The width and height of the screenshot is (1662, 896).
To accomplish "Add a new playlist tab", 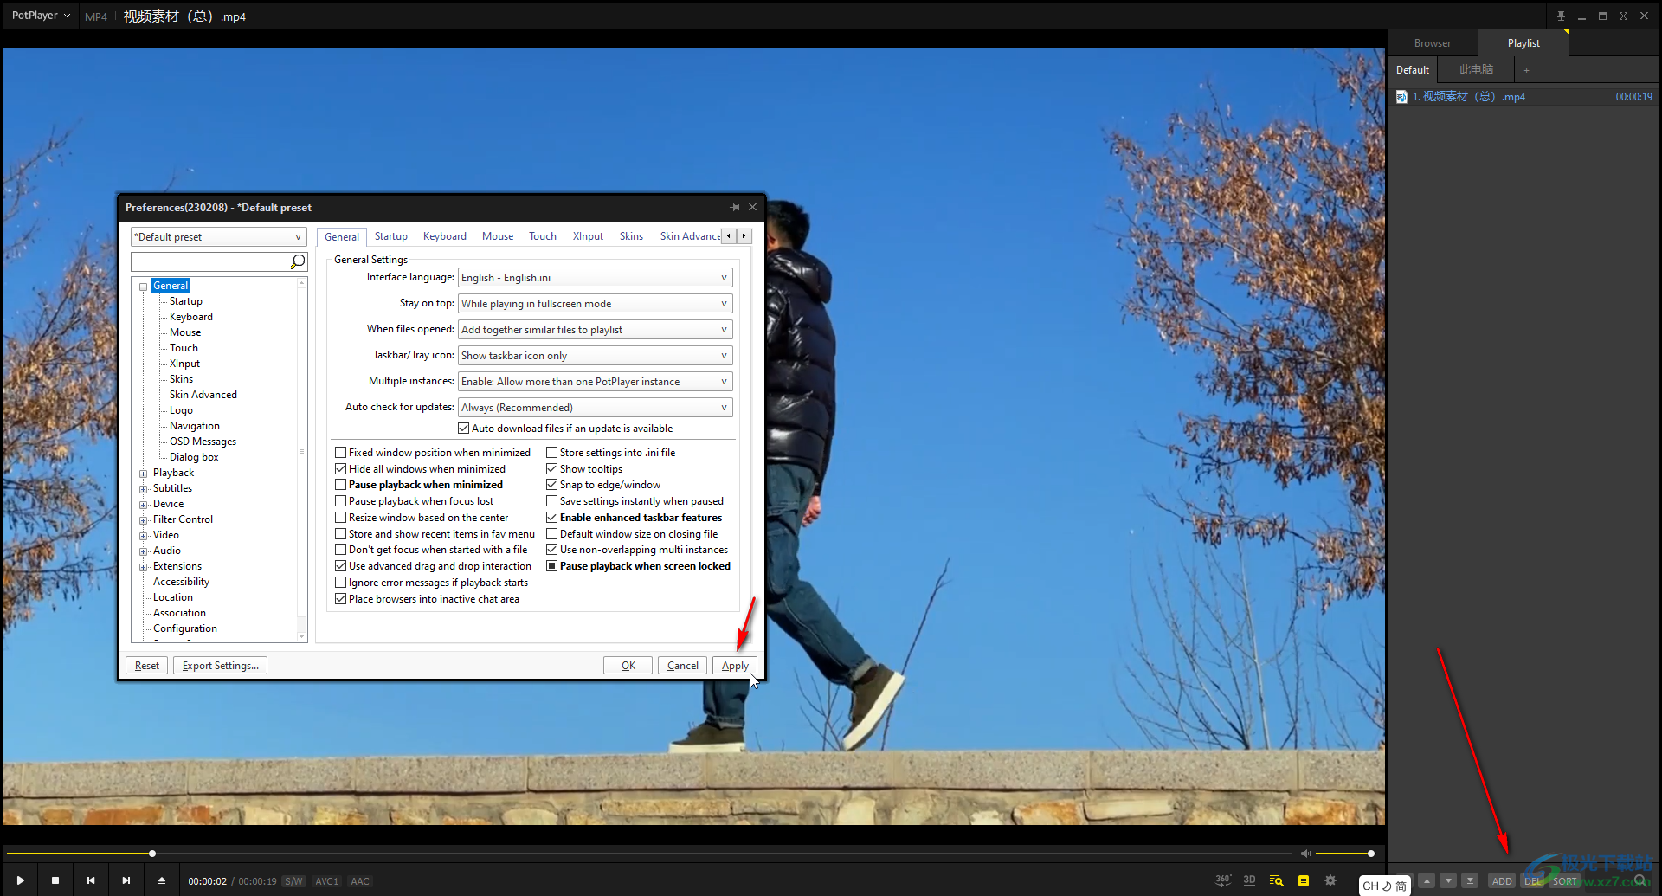I will pyautogui.click(x=1526, y=70).
